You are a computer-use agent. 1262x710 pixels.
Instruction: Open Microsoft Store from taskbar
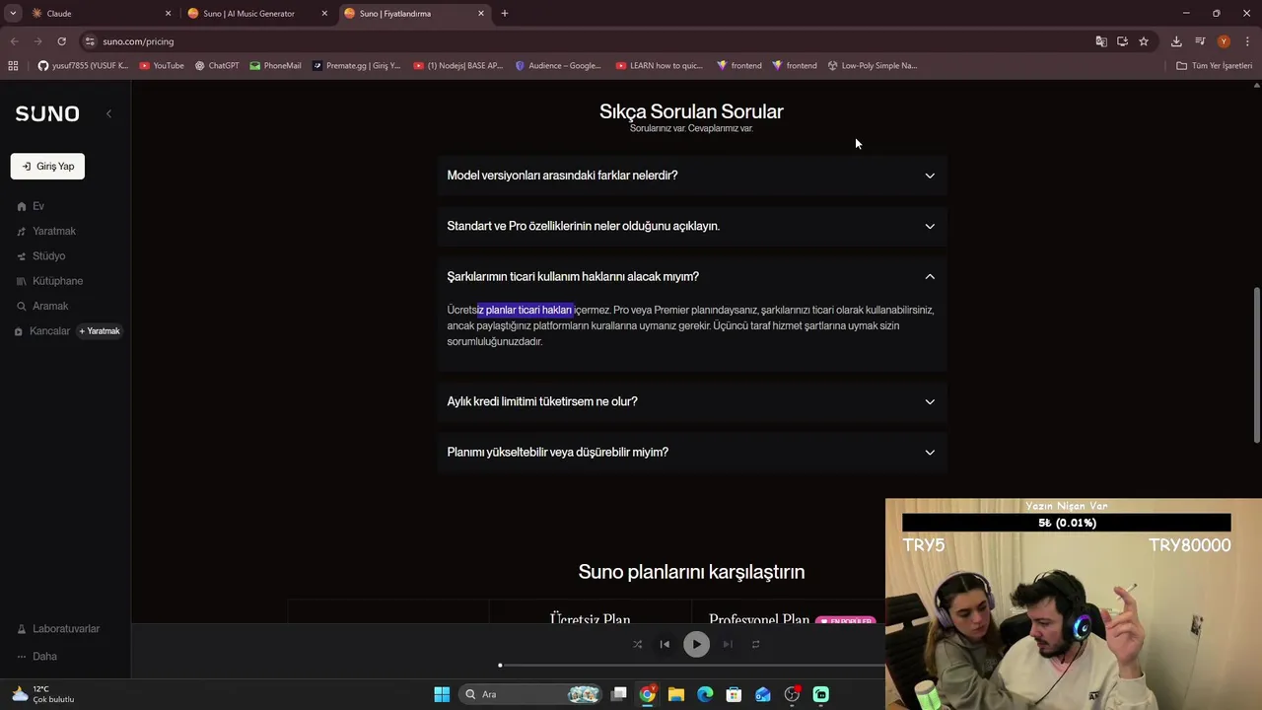pos(734,694)
